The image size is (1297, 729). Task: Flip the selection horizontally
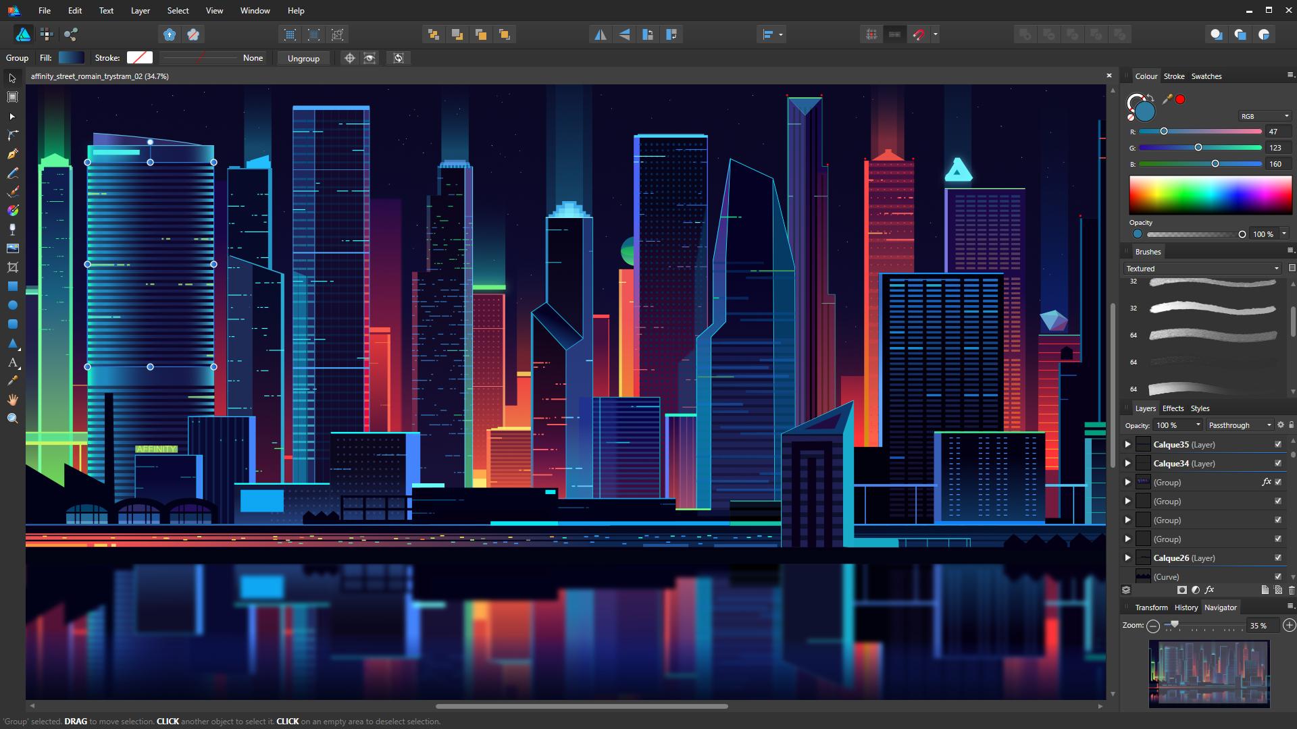601,34
